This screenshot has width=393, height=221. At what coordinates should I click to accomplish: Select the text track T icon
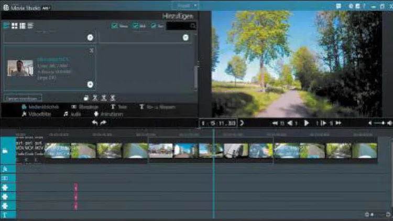[5, 215]
